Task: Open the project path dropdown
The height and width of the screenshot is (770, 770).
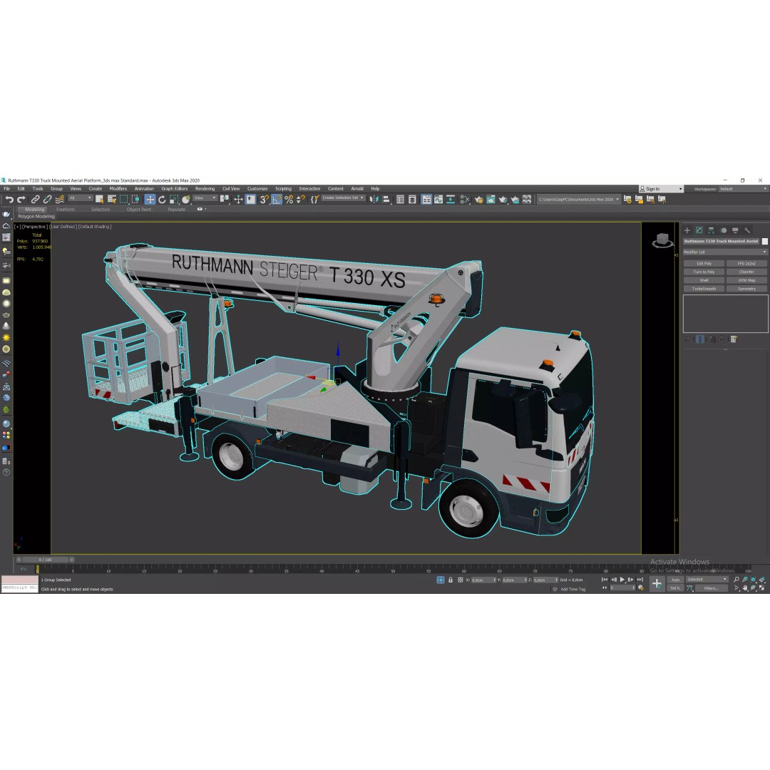Action: click(578, 200)
